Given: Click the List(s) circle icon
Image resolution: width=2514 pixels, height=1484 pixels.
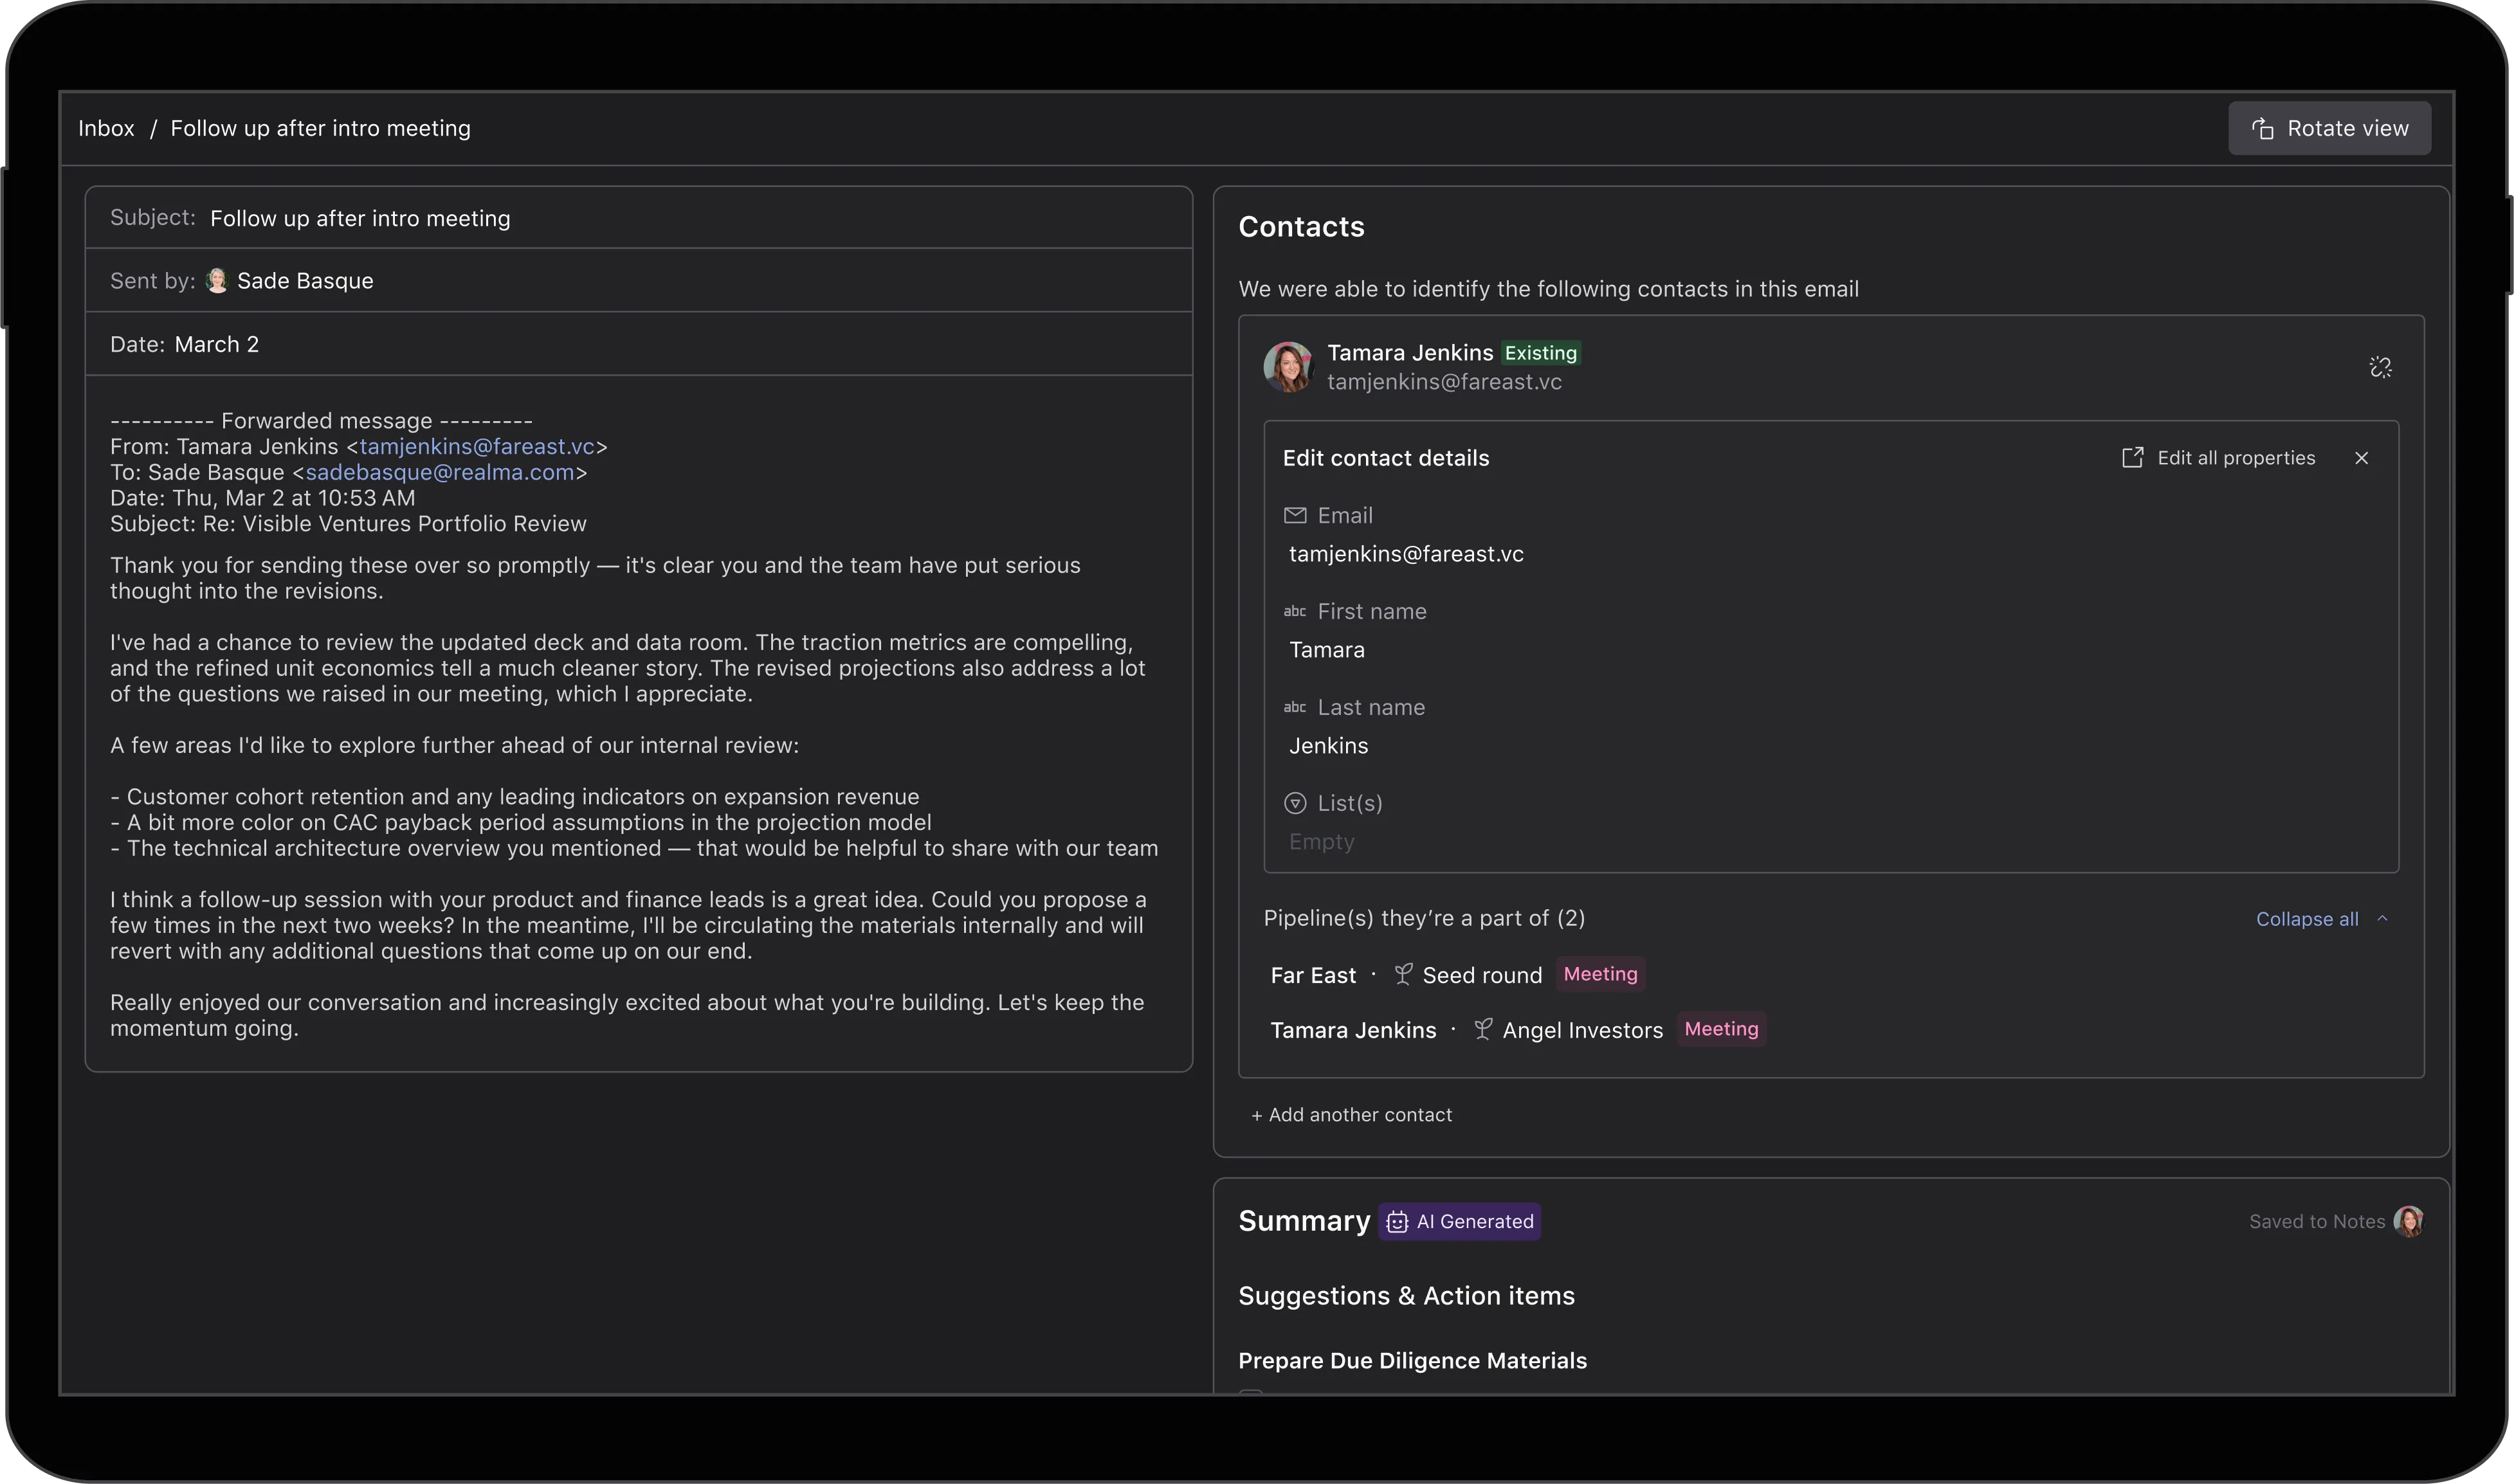Looking at the screenshot, I should 1295,803.
